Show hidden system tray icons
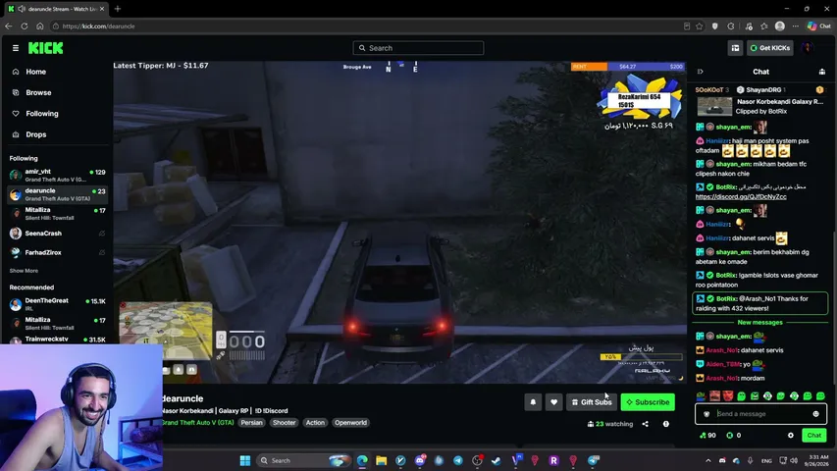The height and width of the screenshot is (471, 837). 707,460
